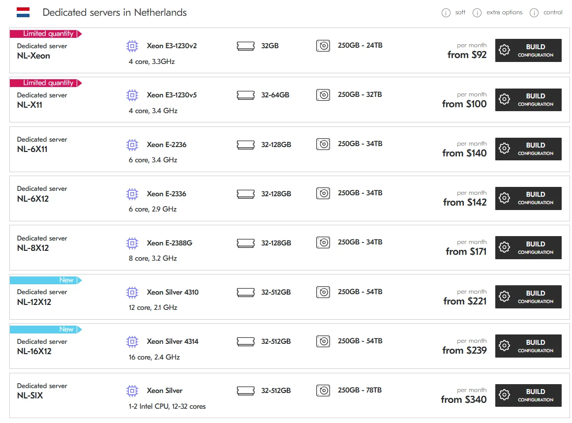Click the gear icon in NL-SIX build button
This screenshot has height=423, width=572.
(504, 395)
